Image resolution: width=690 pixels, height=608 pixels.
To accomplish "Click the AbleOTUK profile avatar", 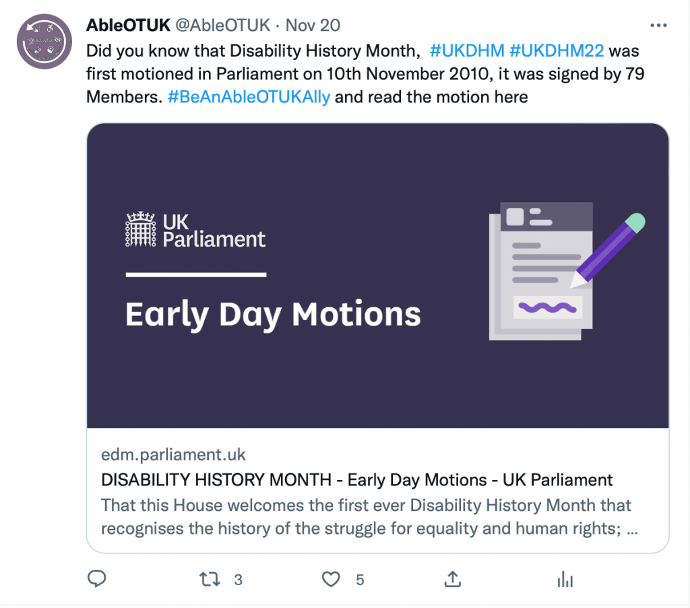I will pos(44,40).
